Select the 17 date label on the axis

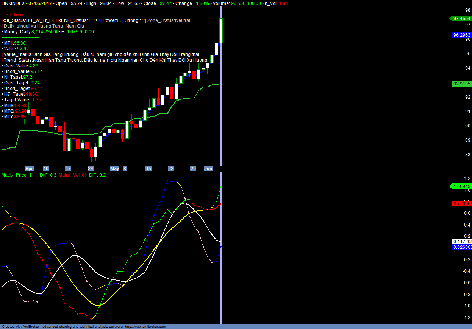click(68, 169)
